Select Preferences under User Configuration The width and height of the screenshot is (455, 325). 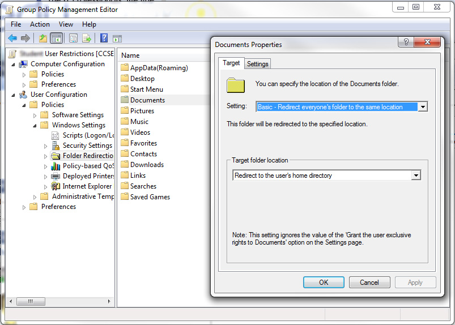click(58, 207)
